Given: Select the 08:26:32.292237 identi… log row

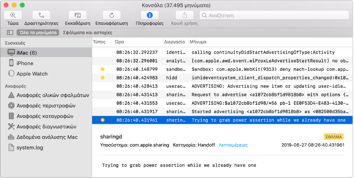Looking at the screenshot, I should point(222,52).
